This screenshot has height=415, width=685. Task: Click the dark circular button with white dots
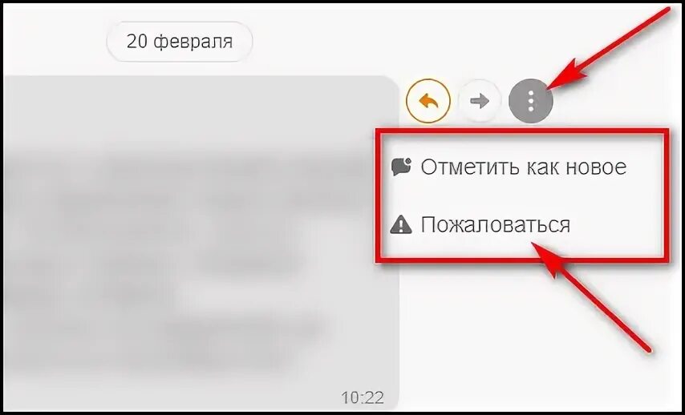531,101
